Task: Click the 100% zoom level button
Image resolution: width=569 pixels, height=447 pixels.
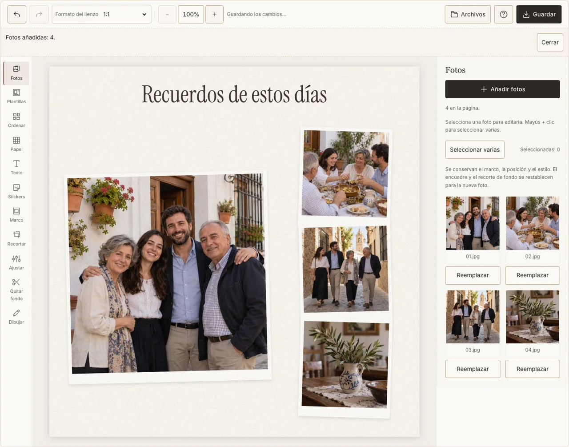Action: (x=191, y=14)
